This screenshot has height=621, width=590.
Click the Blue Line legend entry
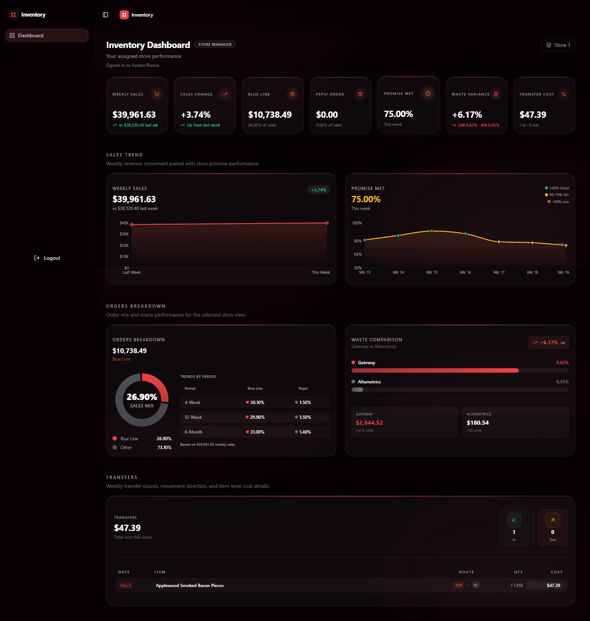[x=142, y=439]
